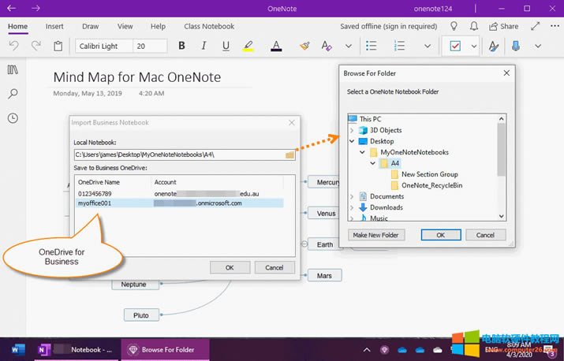
Task: Click the format painter icon
Action: point(304,47)
